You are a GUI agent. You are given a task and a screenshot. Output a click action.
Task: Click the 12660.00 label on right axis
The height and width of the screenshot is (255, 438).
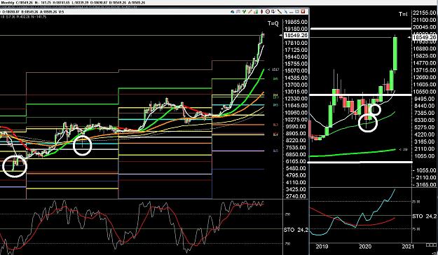click(x=424, y=77)
